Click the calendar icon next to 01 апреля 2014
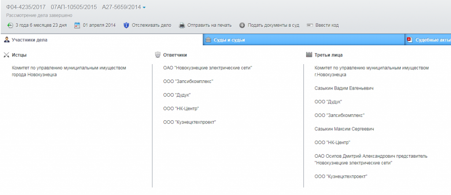Viewport: 451px width, 195px height. pyautogui.click(x=77, y=25)
